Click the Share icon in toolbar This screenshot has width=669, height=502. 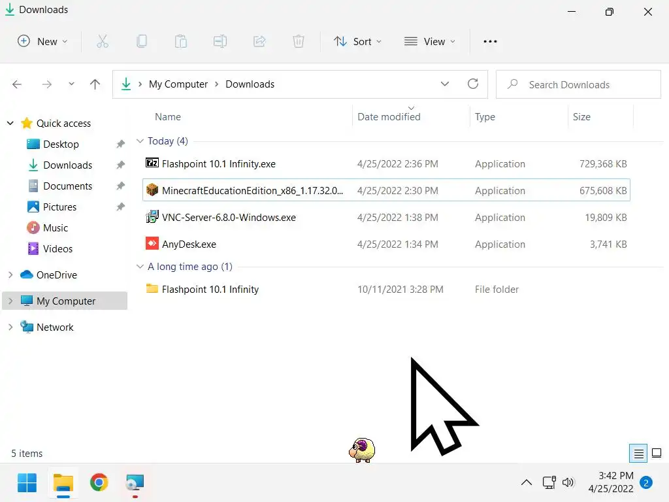[x=259, y=41]
